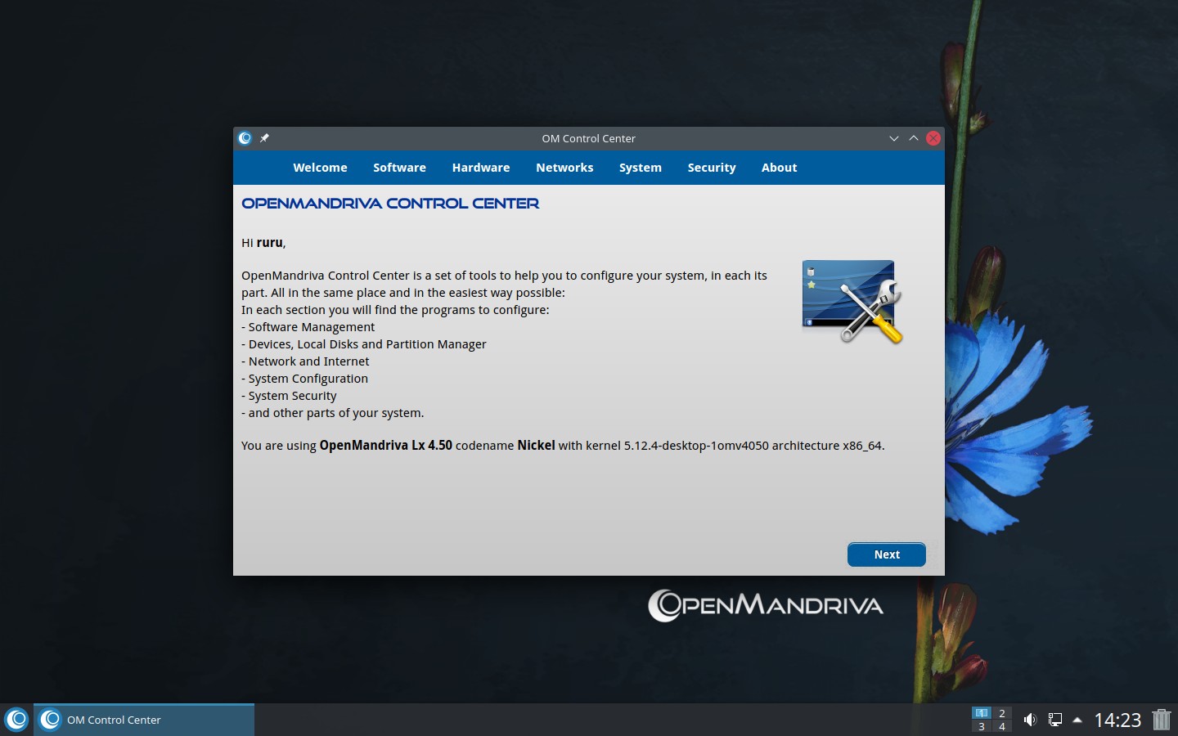Show hidden system tray icons
Viewport: 1178px width, 736px height.
1077,720
